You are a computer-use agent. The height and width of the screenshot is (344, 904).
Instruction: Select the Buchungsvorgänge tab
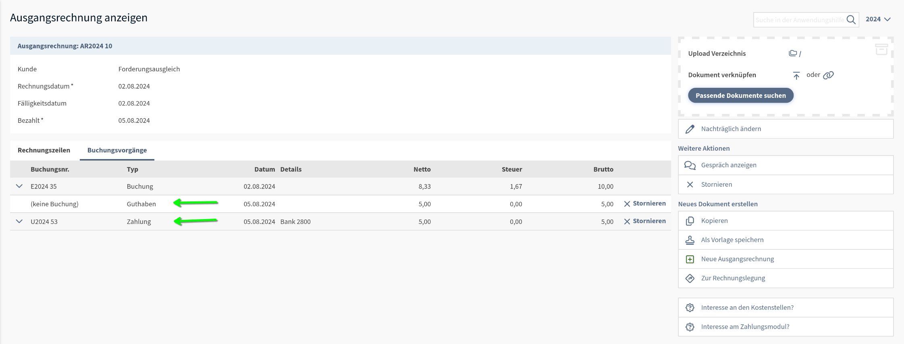pos(117,150)
